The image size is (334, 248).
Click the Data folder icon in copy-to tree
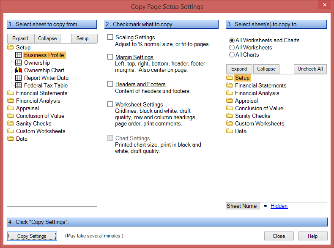pyautogui.click(x=230, y=131)
